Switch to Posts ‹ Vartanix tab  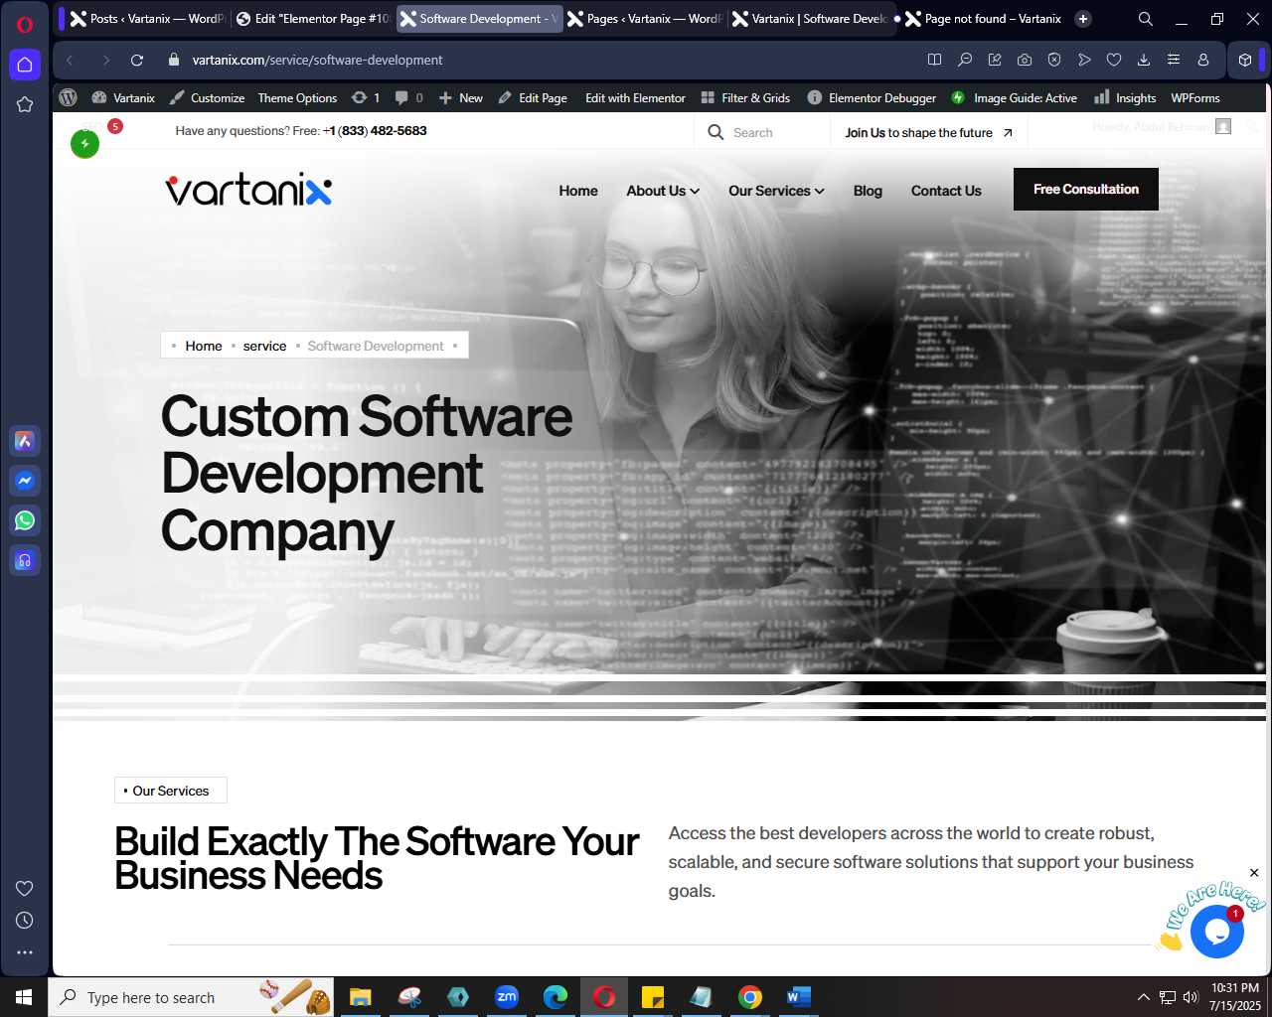tap(147, 19)
